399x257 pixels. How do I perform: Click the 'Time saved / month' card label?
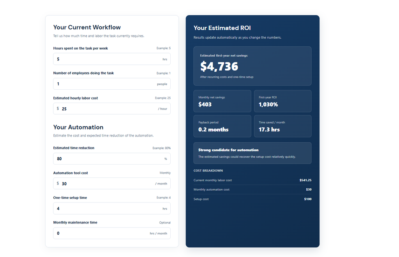click(272, 122)
